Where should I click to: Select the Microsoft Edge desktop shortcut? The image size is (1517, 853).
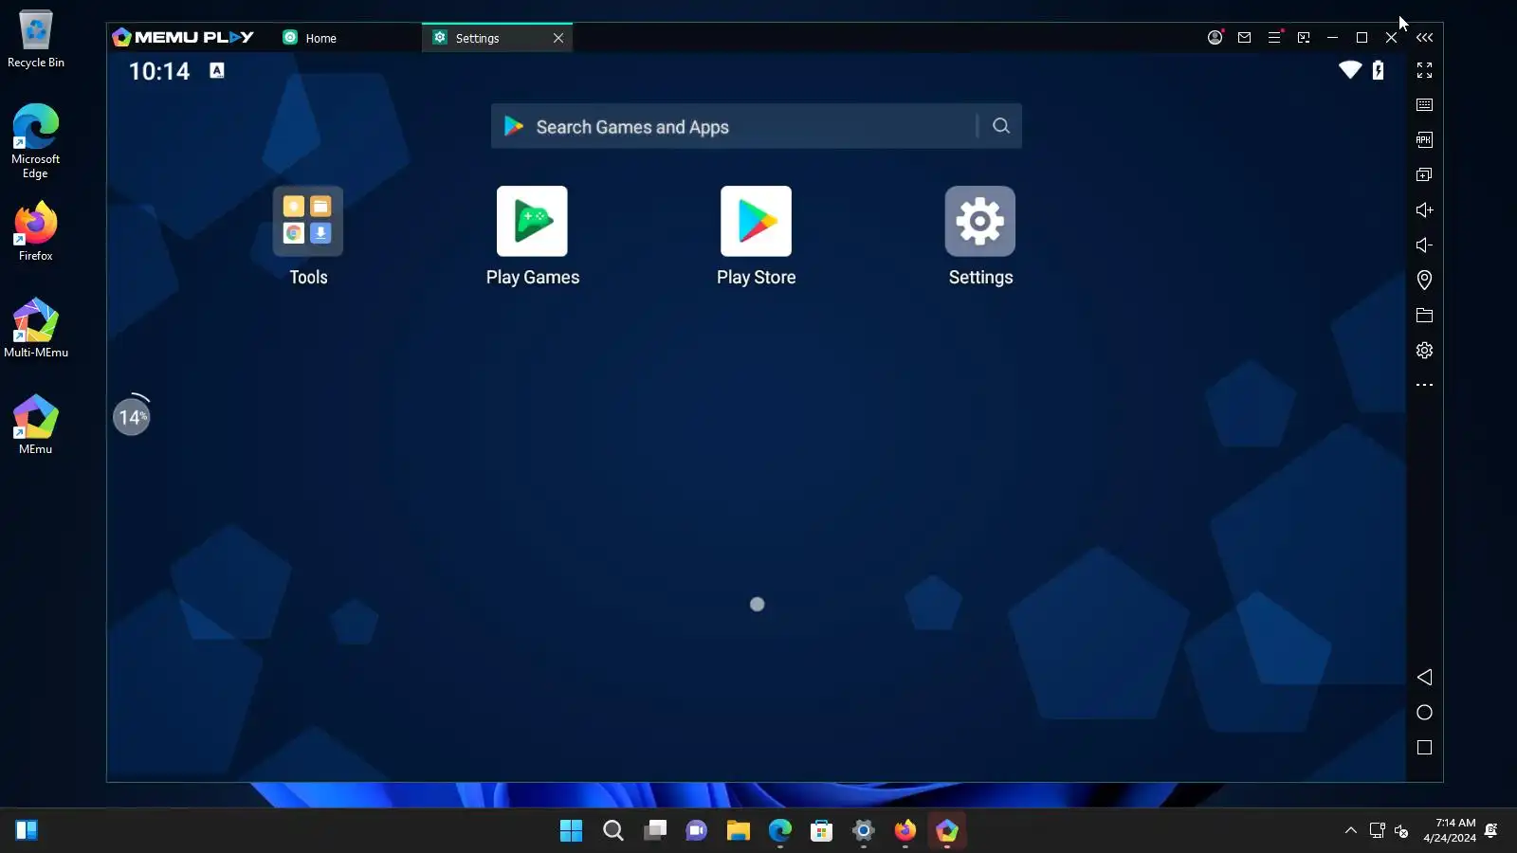[x=36, y=140]
